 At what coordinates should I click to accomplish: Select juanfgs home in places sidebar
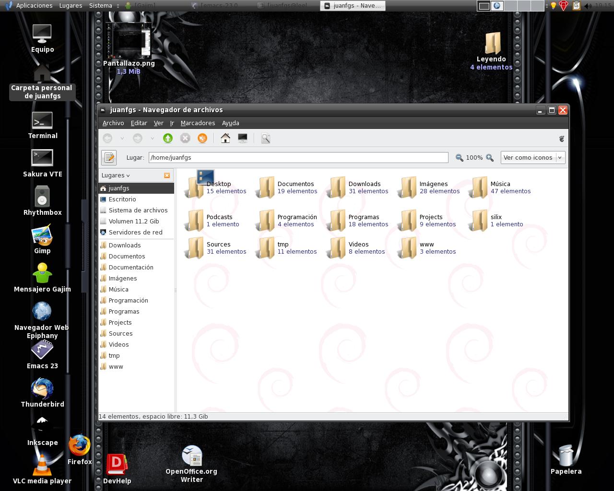(x=136, y=188)
